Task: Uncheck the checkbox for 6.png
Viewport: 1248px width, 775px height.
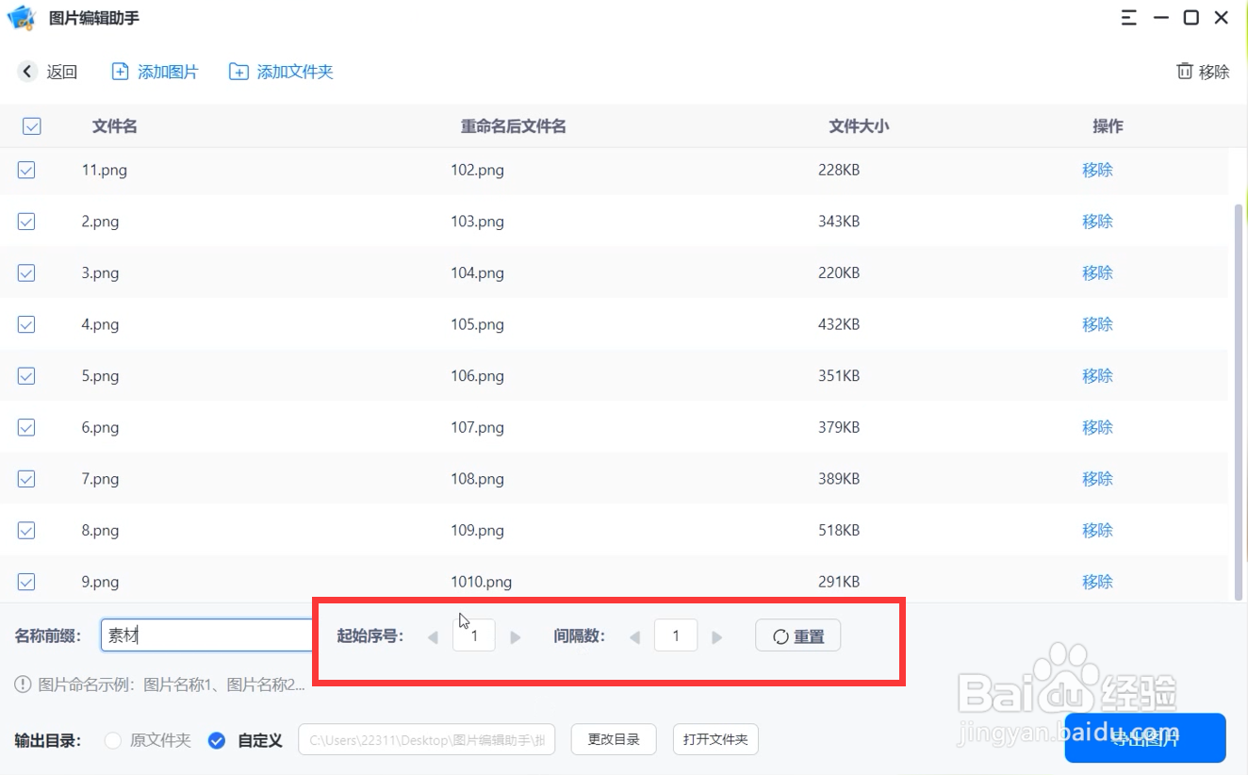Action: (x=26, y=427)
